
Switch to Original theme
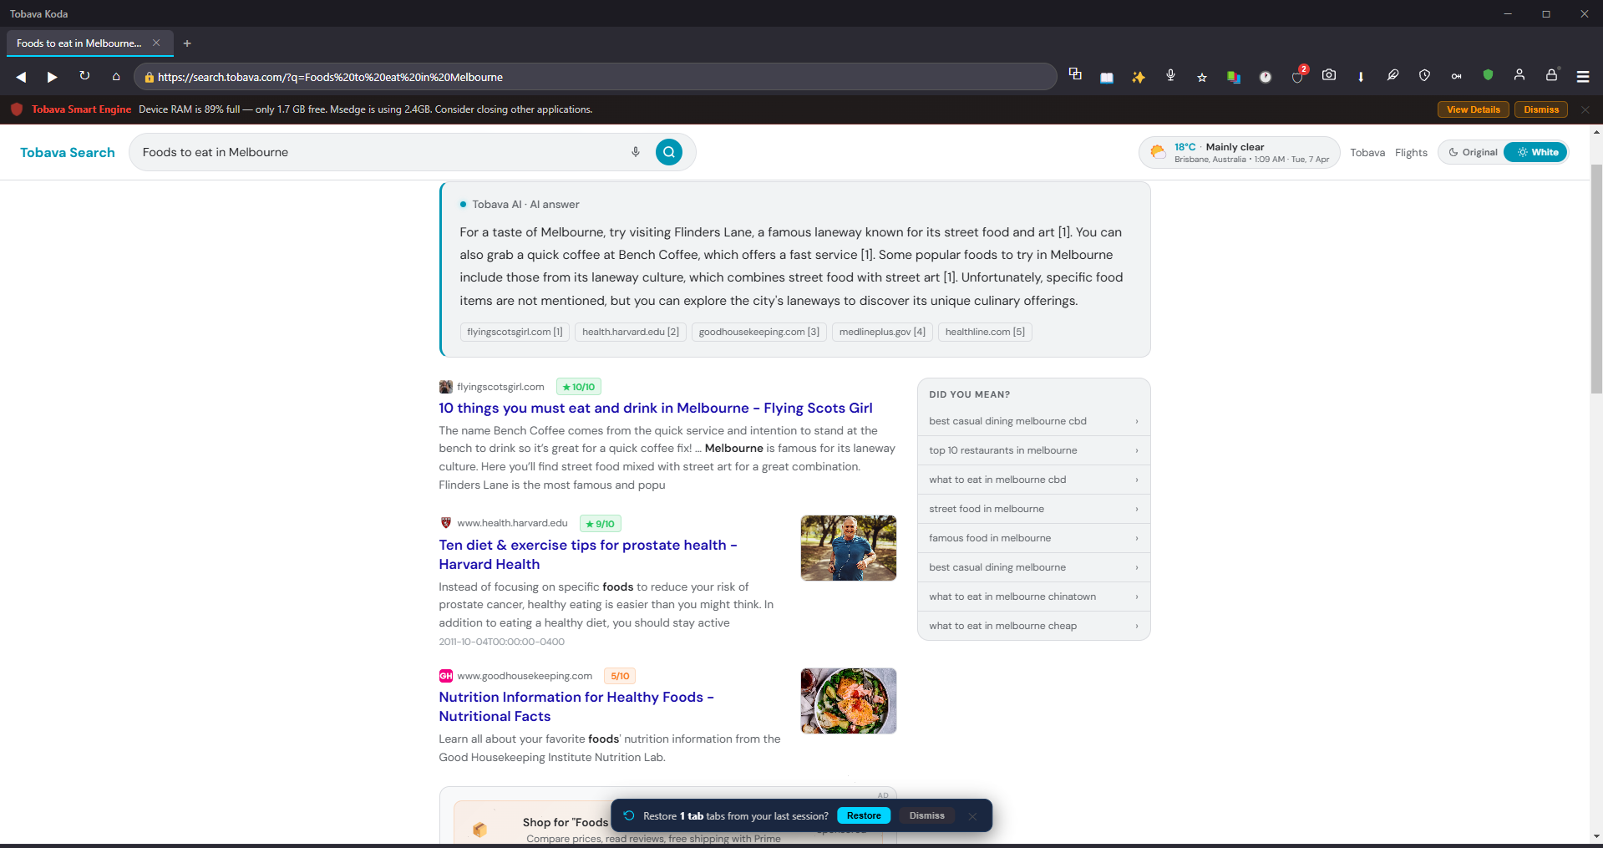[1473, 152]
